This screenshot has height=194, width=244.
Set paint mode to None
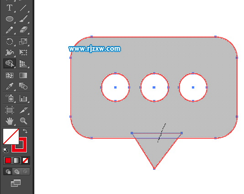pos(25,160)
